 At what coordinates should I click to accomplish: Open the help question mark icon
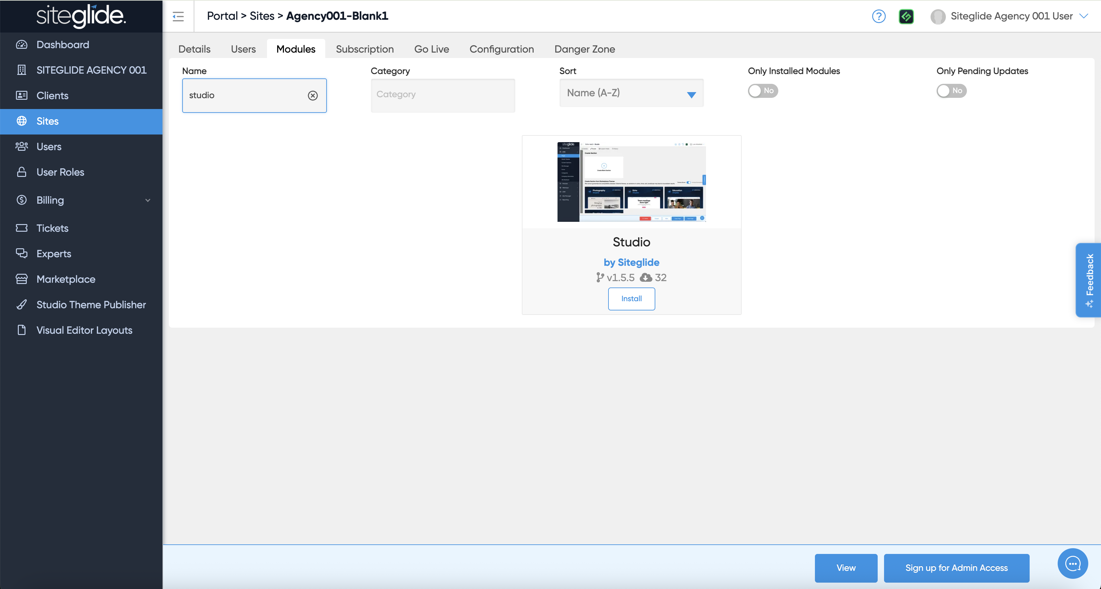[878, 16]
